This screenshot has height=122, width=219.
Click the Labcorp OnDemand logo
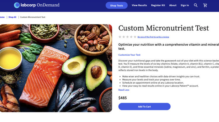coord(36,5)
